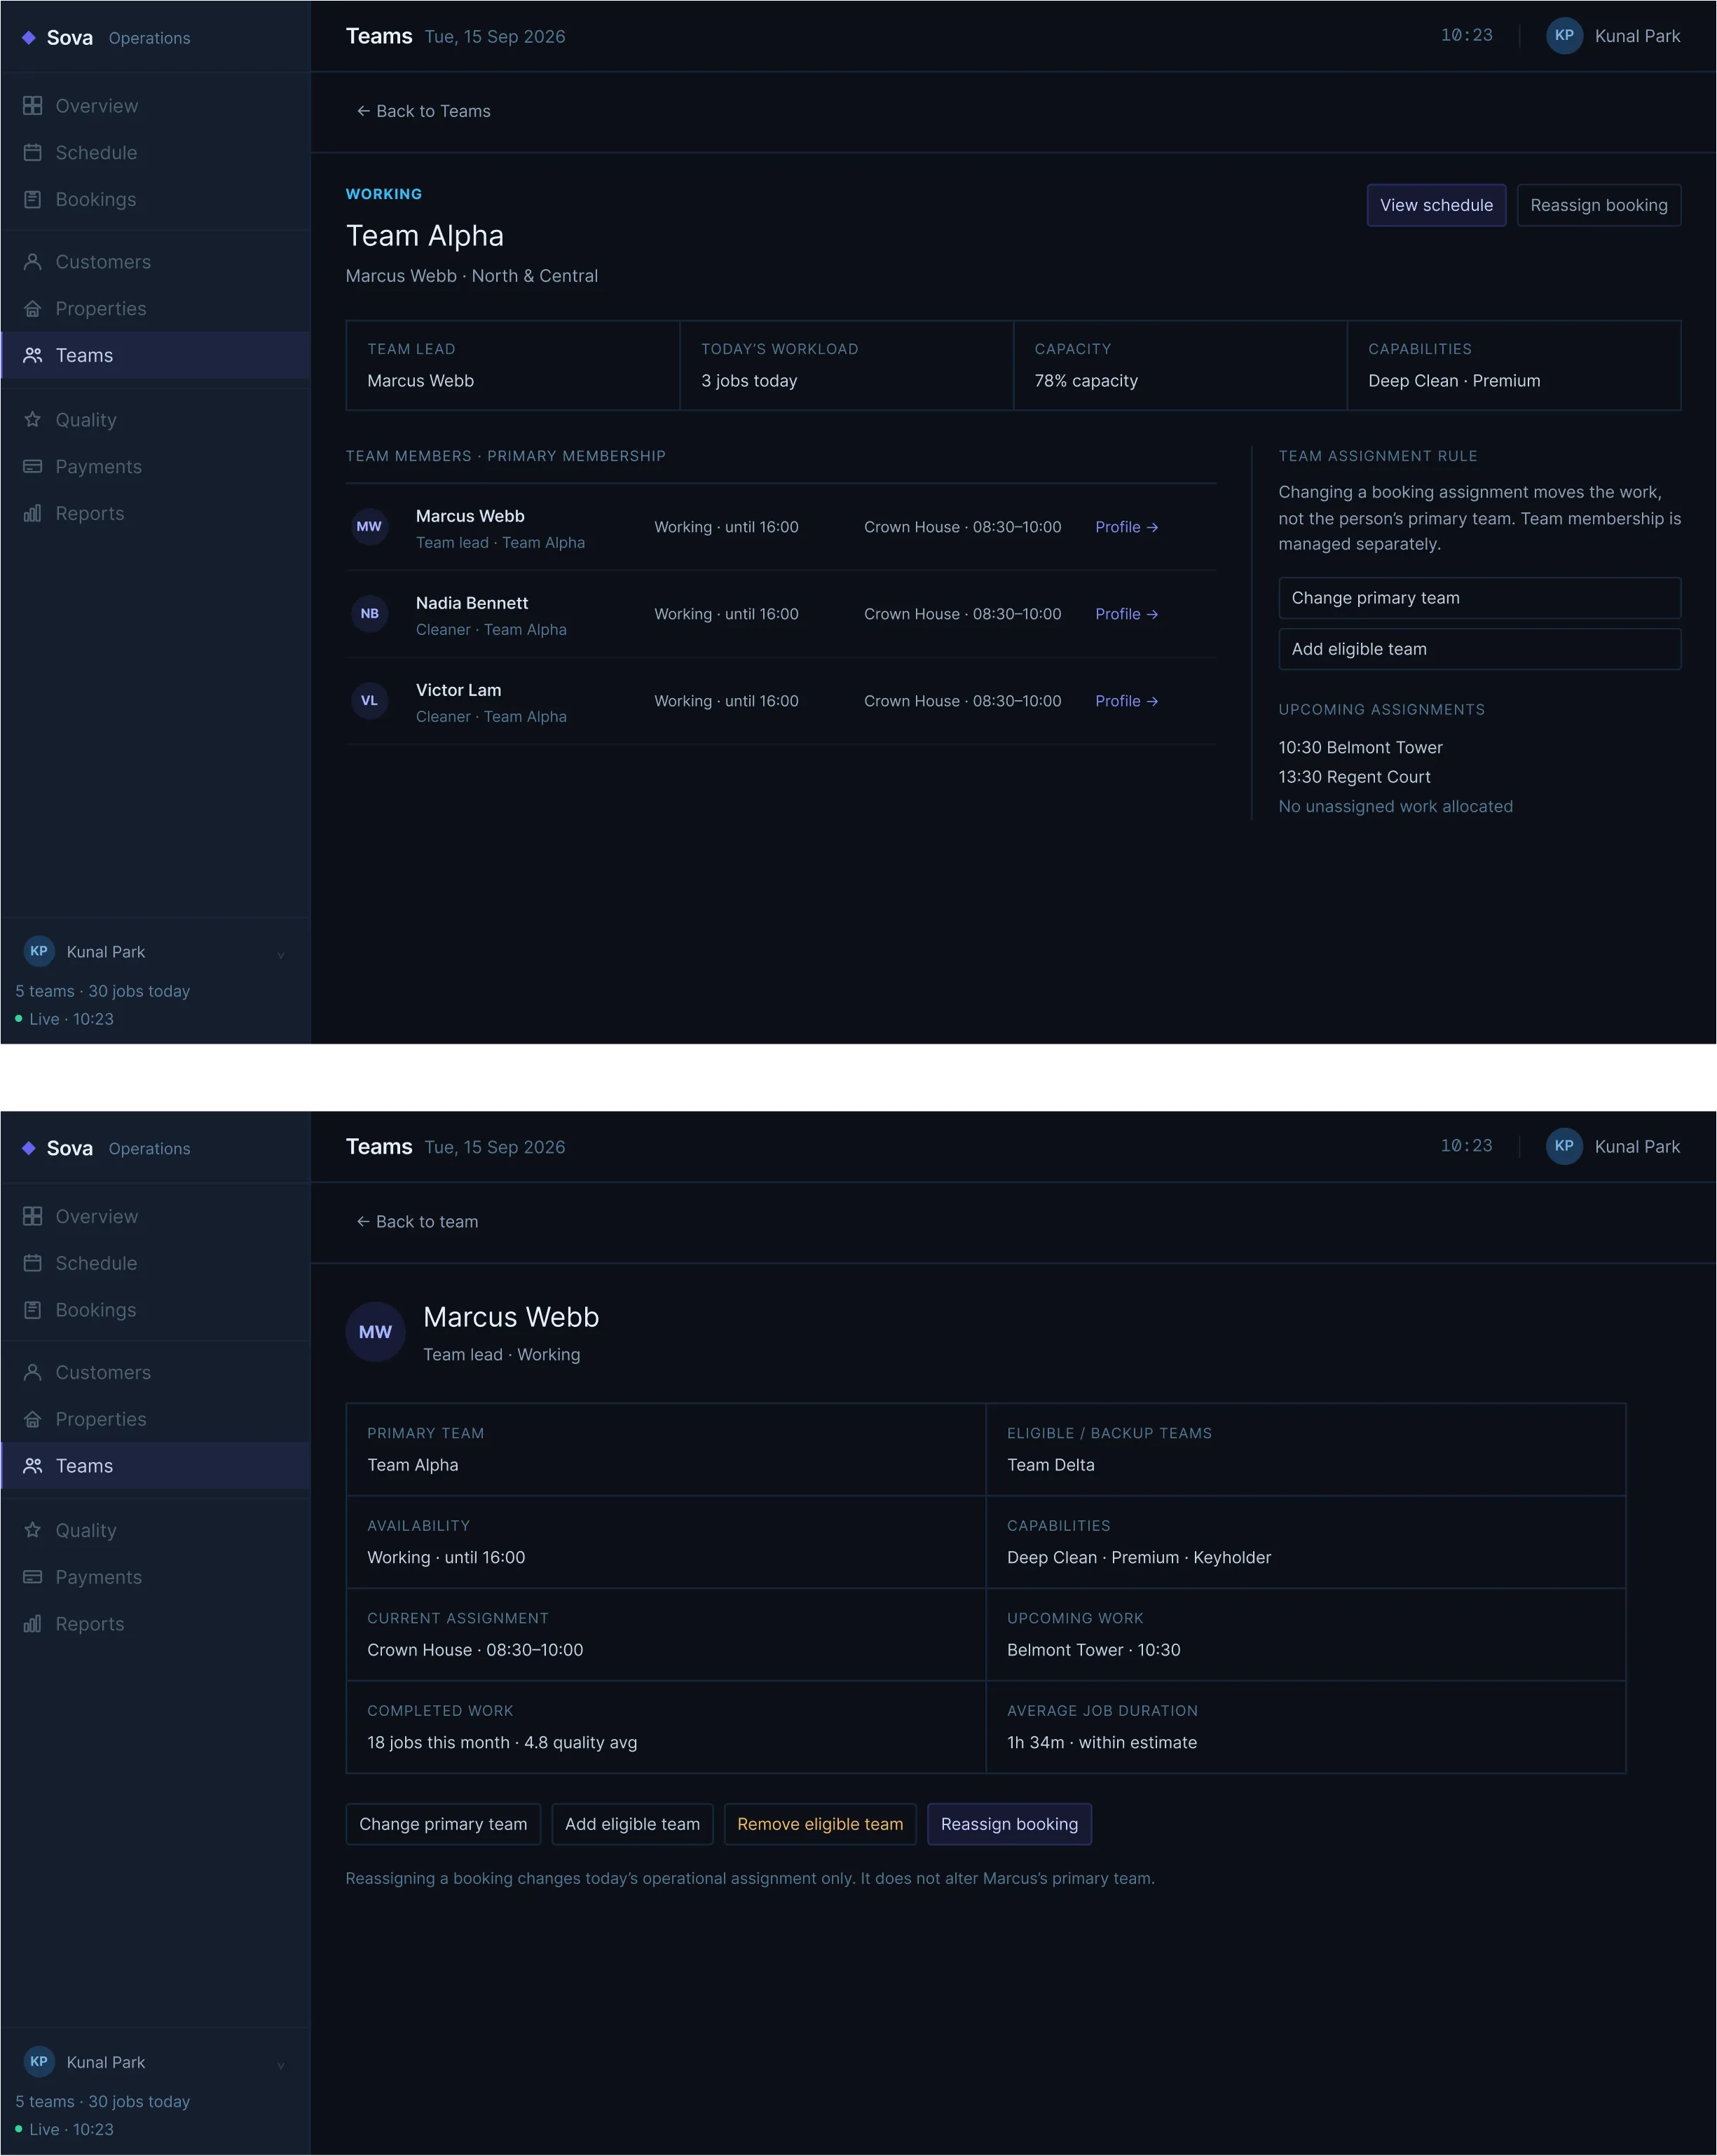Open Payments in the Marcus Webb profile page sidebar
The width and height of the screenshot is (1717, 2156).
tap(155, 1576)
